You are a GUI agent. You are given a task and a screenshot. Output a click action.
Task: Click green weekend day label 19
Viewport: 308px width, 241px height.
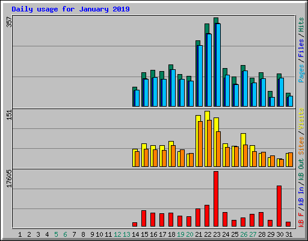coord(180,234)
